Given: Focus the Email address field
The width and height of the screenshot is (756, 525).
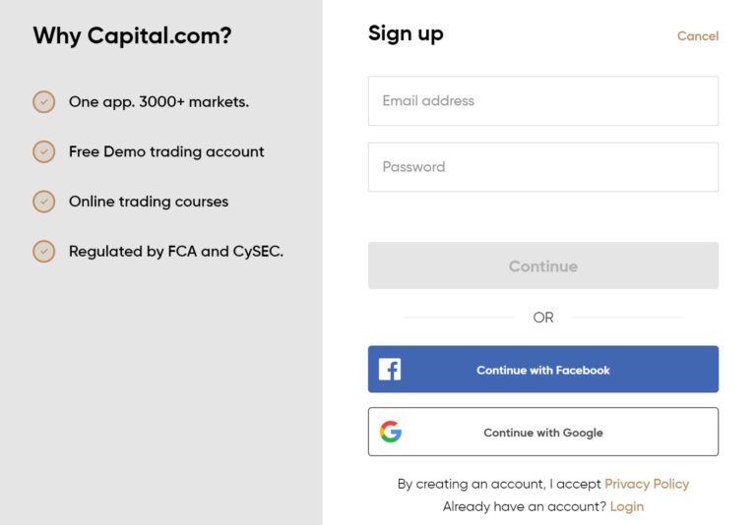Looking at the screenshot, I should (543, 100).
